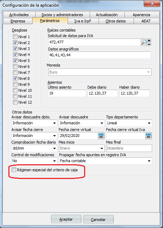Open calendar for Fecha cierre virtual Iva
The image size is (163, 228).
click(148, 136)
